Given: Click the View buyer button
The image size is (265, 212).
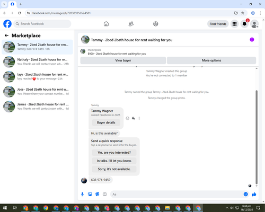Looking at the screenshot, I should coord(123,60).
